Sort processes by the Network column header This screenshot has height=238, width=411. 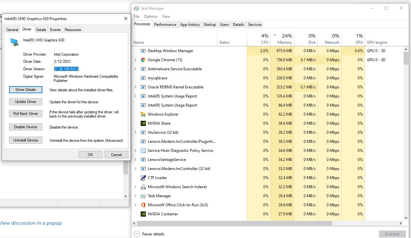tap(330, 39)
